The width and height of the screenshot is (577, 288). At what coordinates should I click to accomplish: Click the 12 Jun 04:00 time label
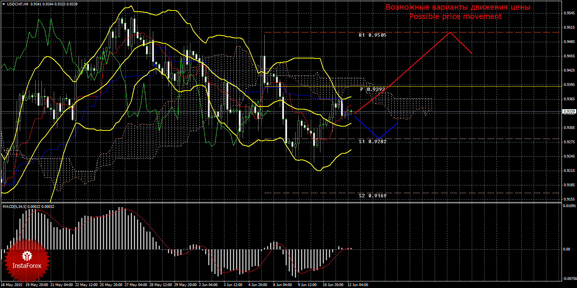click(x=358, y=285)
